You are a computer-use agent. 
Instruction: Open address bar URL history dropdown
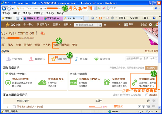(x=95, y=8)
